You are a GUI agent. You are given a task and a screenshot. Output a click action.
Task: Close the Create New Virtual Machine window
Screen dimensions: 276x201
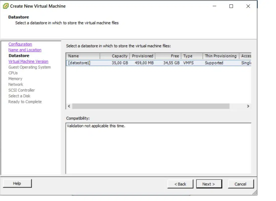pos(248,6)
